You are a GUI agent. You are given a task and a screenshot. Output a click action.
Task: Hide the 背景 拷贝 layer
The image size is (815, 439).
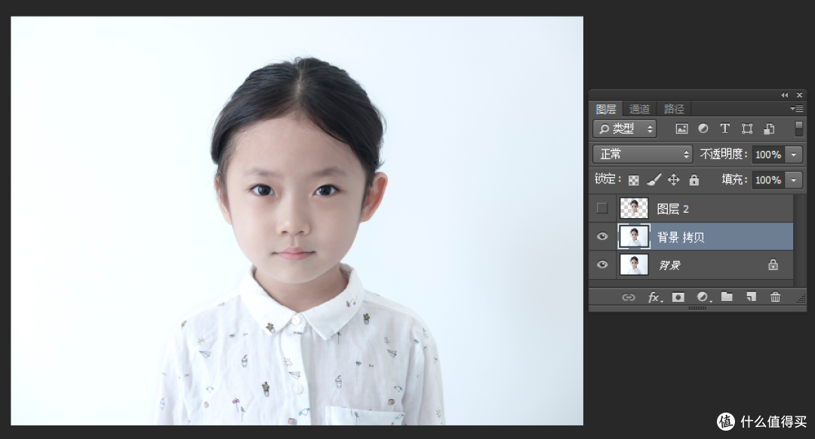click(602, 237)
